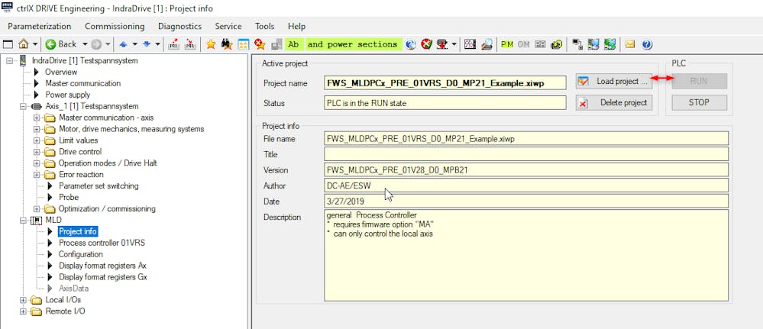
Task: Click the PRM upload icon with up arrow
Action: point(173,44)
